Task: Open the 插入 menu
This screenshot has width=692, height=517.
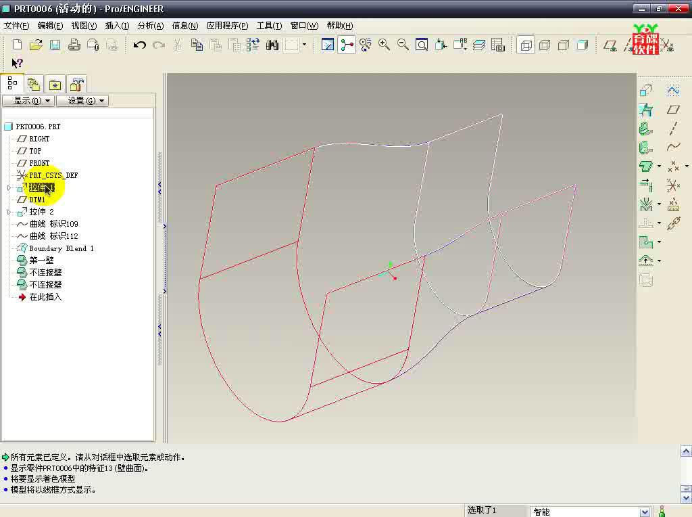Action: pos(117,26)
